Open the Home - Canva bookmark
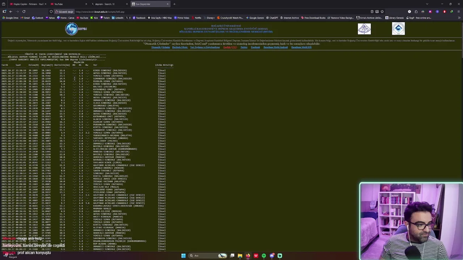 coord(65,18)
